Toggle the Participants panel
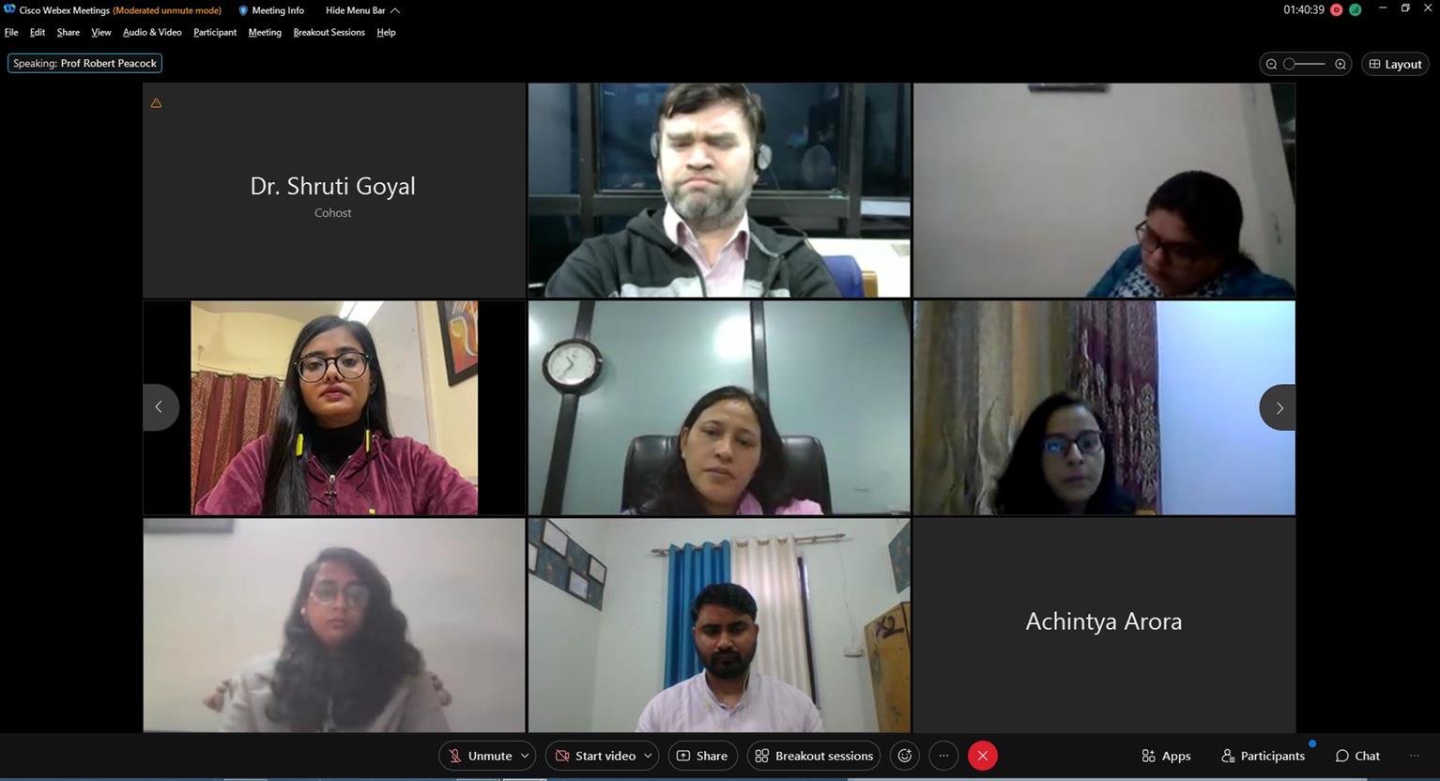Image resolution: width=1440 pixels, height=781 pixels. [1263, 756]
